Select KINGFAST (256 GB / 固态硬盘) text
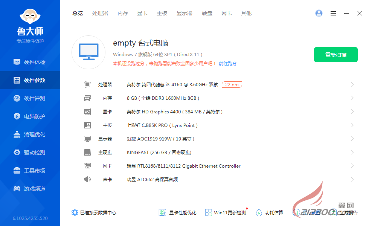This screenshot has width=369, height=226. coord(159,153)
